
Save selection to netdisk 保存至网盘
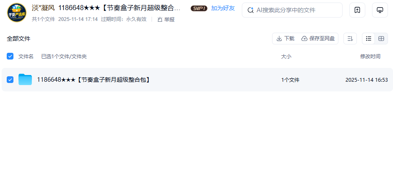click(318, 39)
